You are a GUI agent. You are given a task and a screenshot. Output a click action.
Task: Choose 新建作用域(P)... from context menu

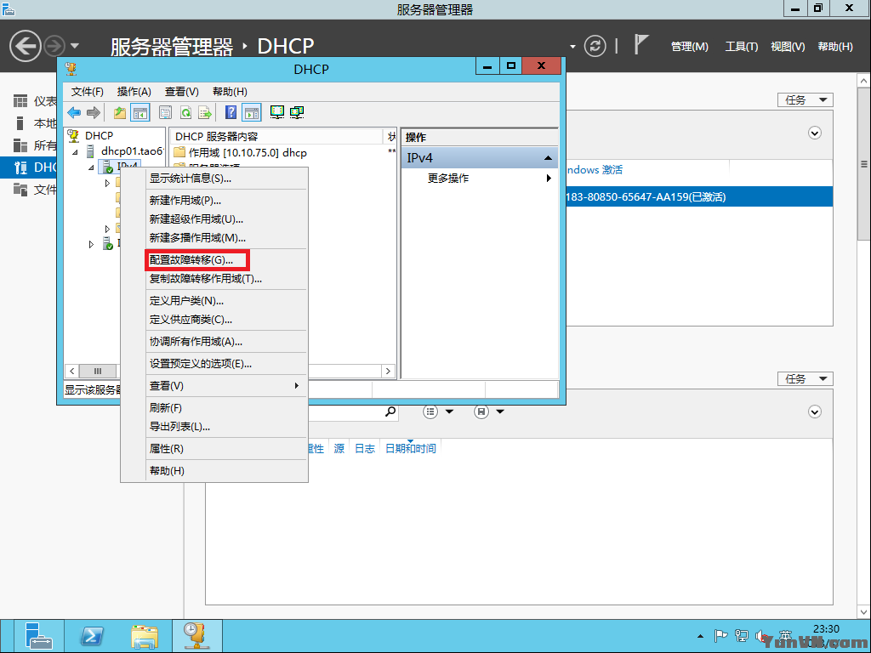click(214, 201)
